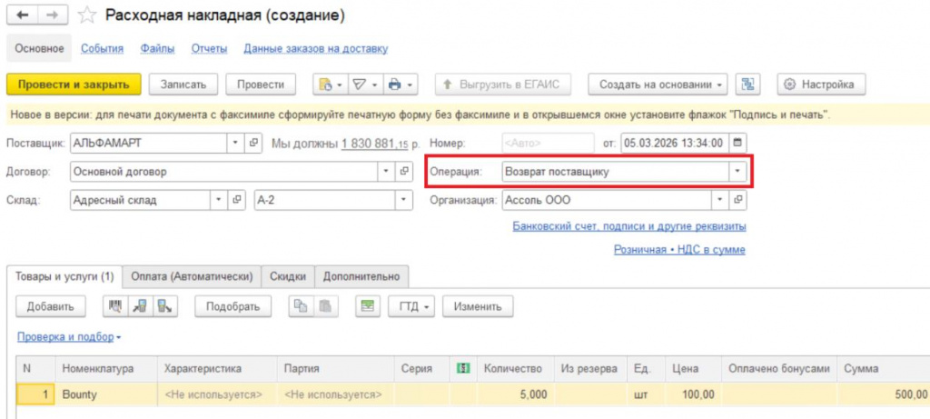The image size is (930, 419).
Task: Open Организация Ассоль ООО record via open icon
Action: 737,200
